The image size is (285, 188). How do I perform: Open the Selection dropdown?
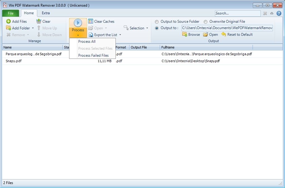136,28
